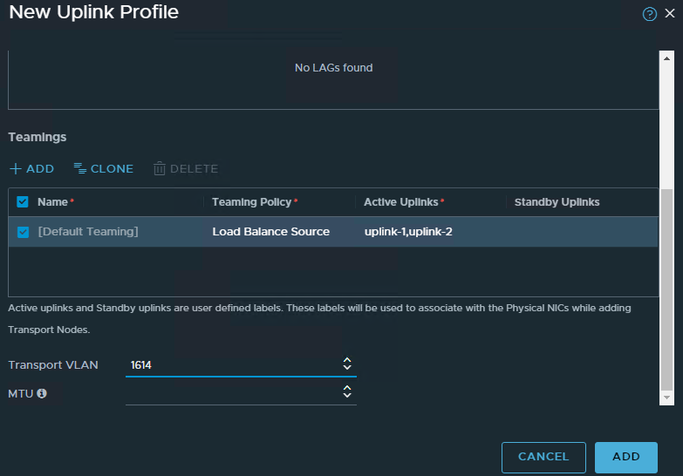Increase MTU value with up arrow
This screenshot has width=683, height=476.
[x=347, y=388]
